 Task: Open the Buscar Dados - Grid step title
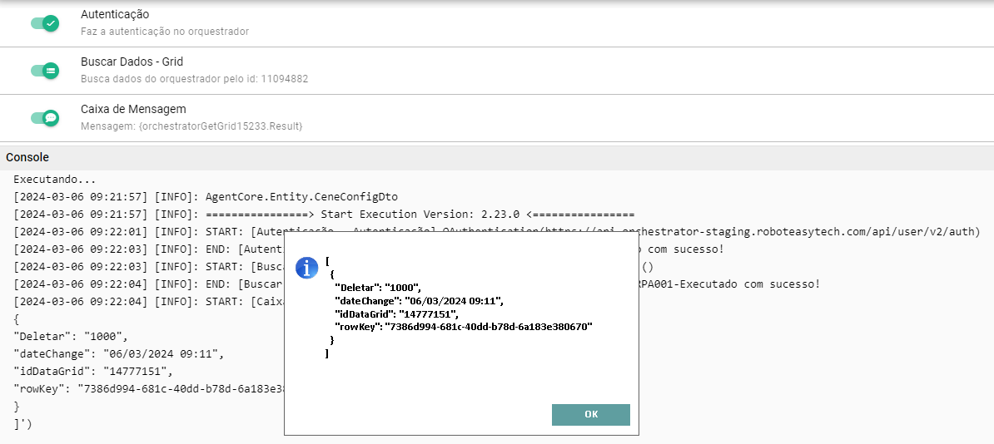coord(132,62)
